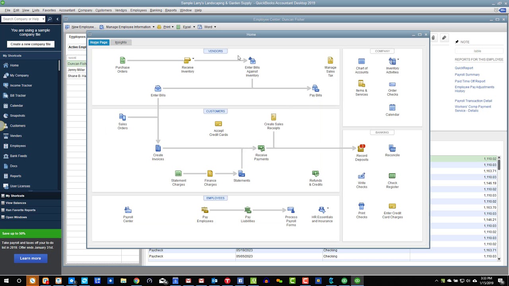Open the Reports menu
Viewport: 509px width, 286px height.
[x=171, y=10]
